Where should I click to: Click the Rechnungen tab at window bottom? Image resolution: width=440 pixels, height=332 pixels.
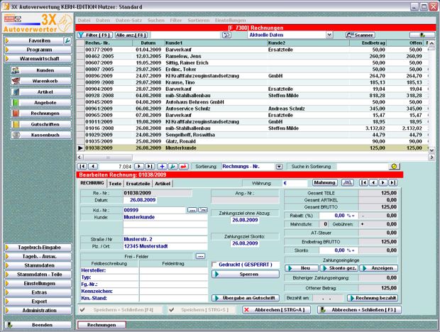pyautogui.click(x=101, y=325)
